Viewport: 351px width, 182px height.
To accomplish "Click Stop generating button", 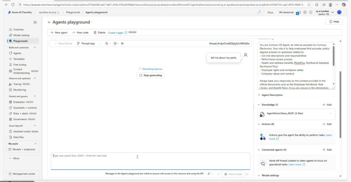I will pyautogui.click(x=150, y=75).
